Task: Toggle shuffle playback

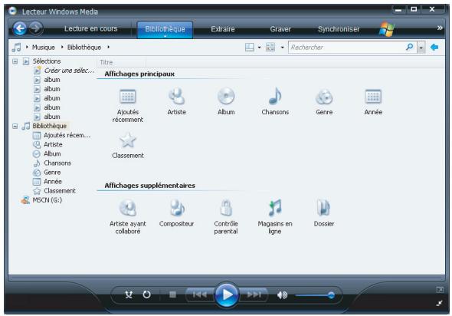Action: (129, 295)
